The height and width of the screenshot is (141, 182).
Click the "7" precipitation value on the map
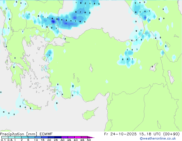click(80, 12)
